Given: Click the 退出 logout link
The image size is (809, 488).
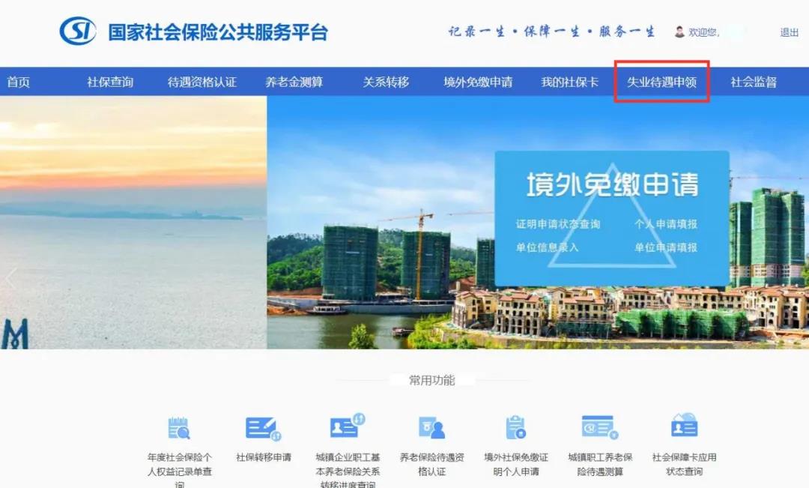Looking at the screenshot, I should (790, 32).
